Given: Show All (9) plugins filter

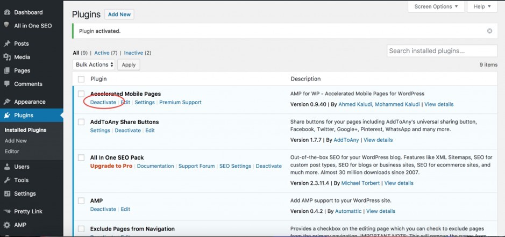Looking at the screenshot, I should (x=80, y=53).
